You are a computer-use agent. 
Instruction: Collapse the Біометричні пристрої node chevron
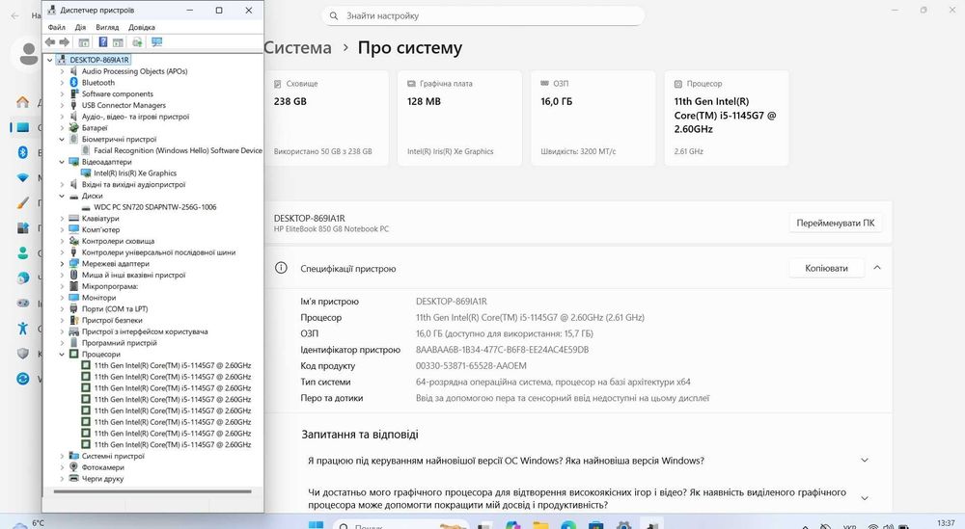point(62,140)
